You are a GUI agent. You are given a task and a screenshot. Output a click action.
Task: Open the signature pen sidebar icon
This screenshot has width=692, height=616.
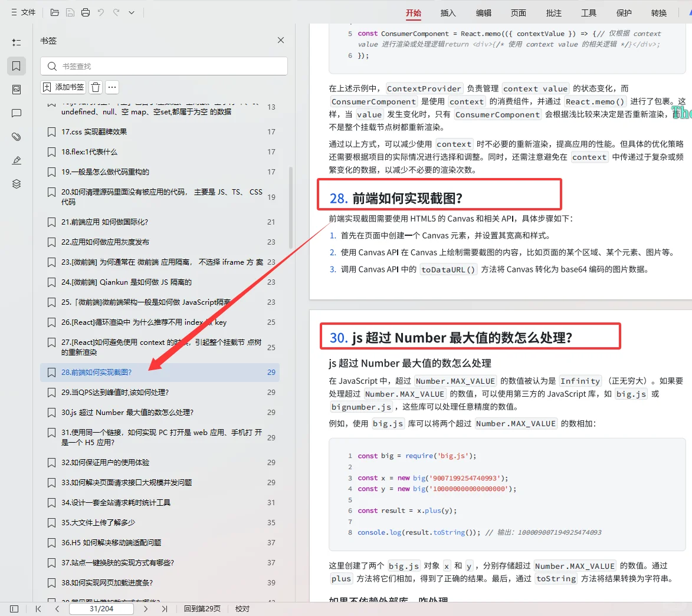[x=17, y=160]
